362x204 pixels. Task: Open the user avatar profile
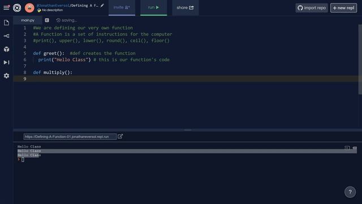29,8
